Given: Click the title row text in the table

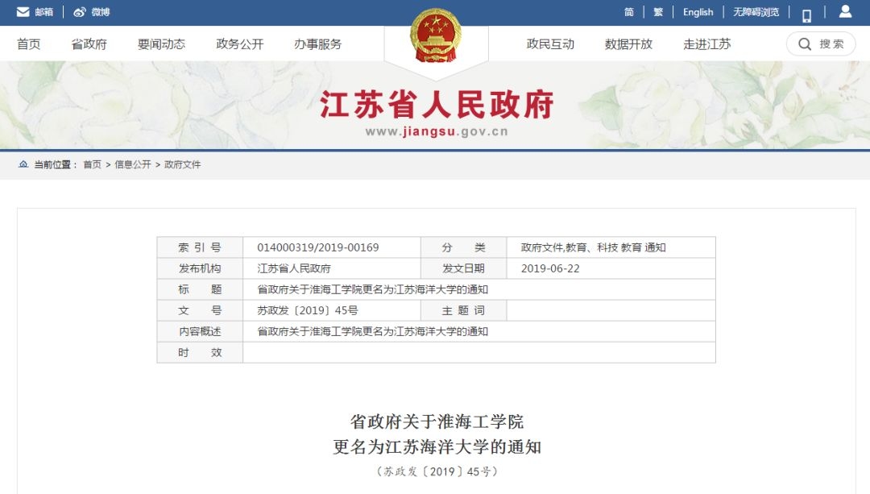Looking at the screenshot, I should point(372,290).
